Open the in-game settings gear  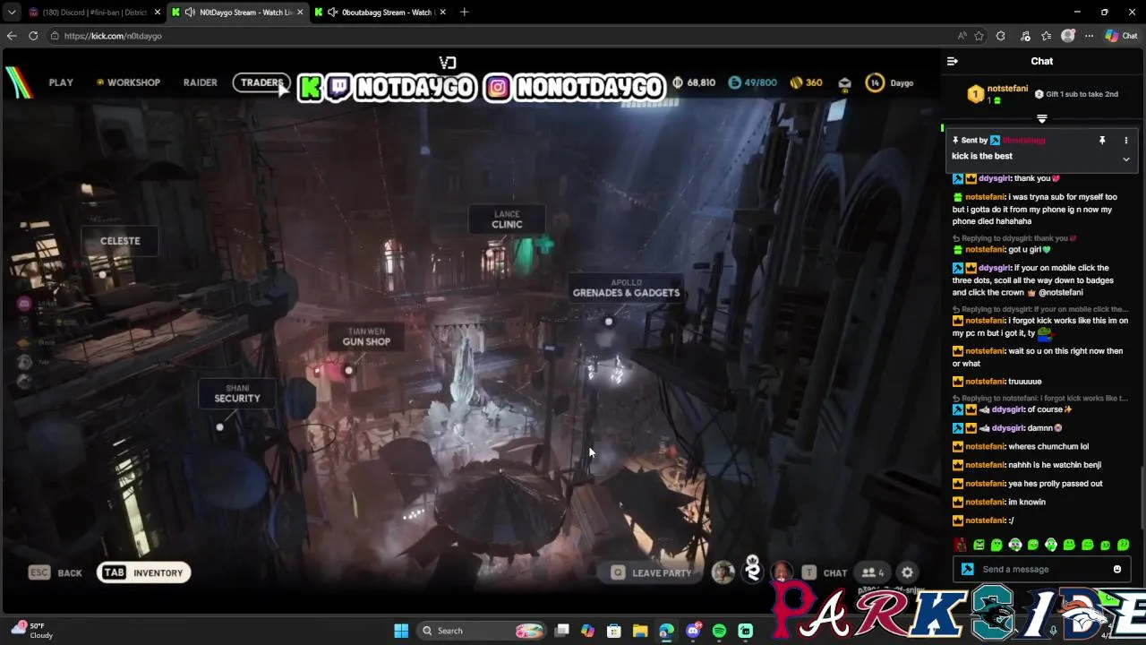coord(908,572)
